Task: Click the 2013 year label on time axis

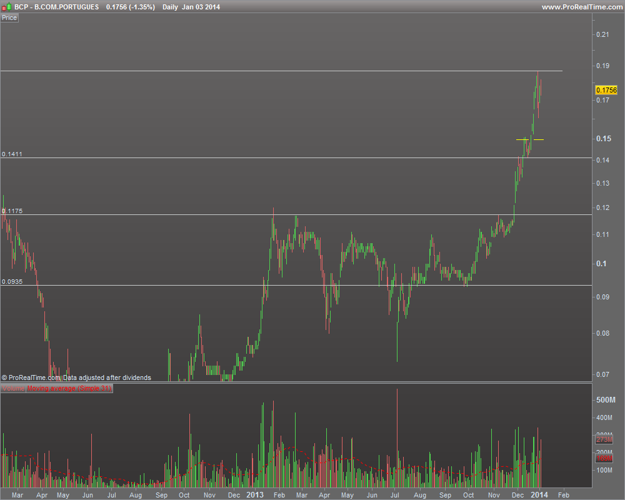Action: (x=255, y=495)
